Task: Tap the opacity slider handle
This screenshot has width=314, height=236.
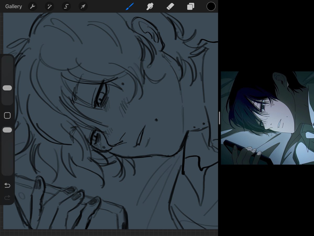Action: pos(7,130)
